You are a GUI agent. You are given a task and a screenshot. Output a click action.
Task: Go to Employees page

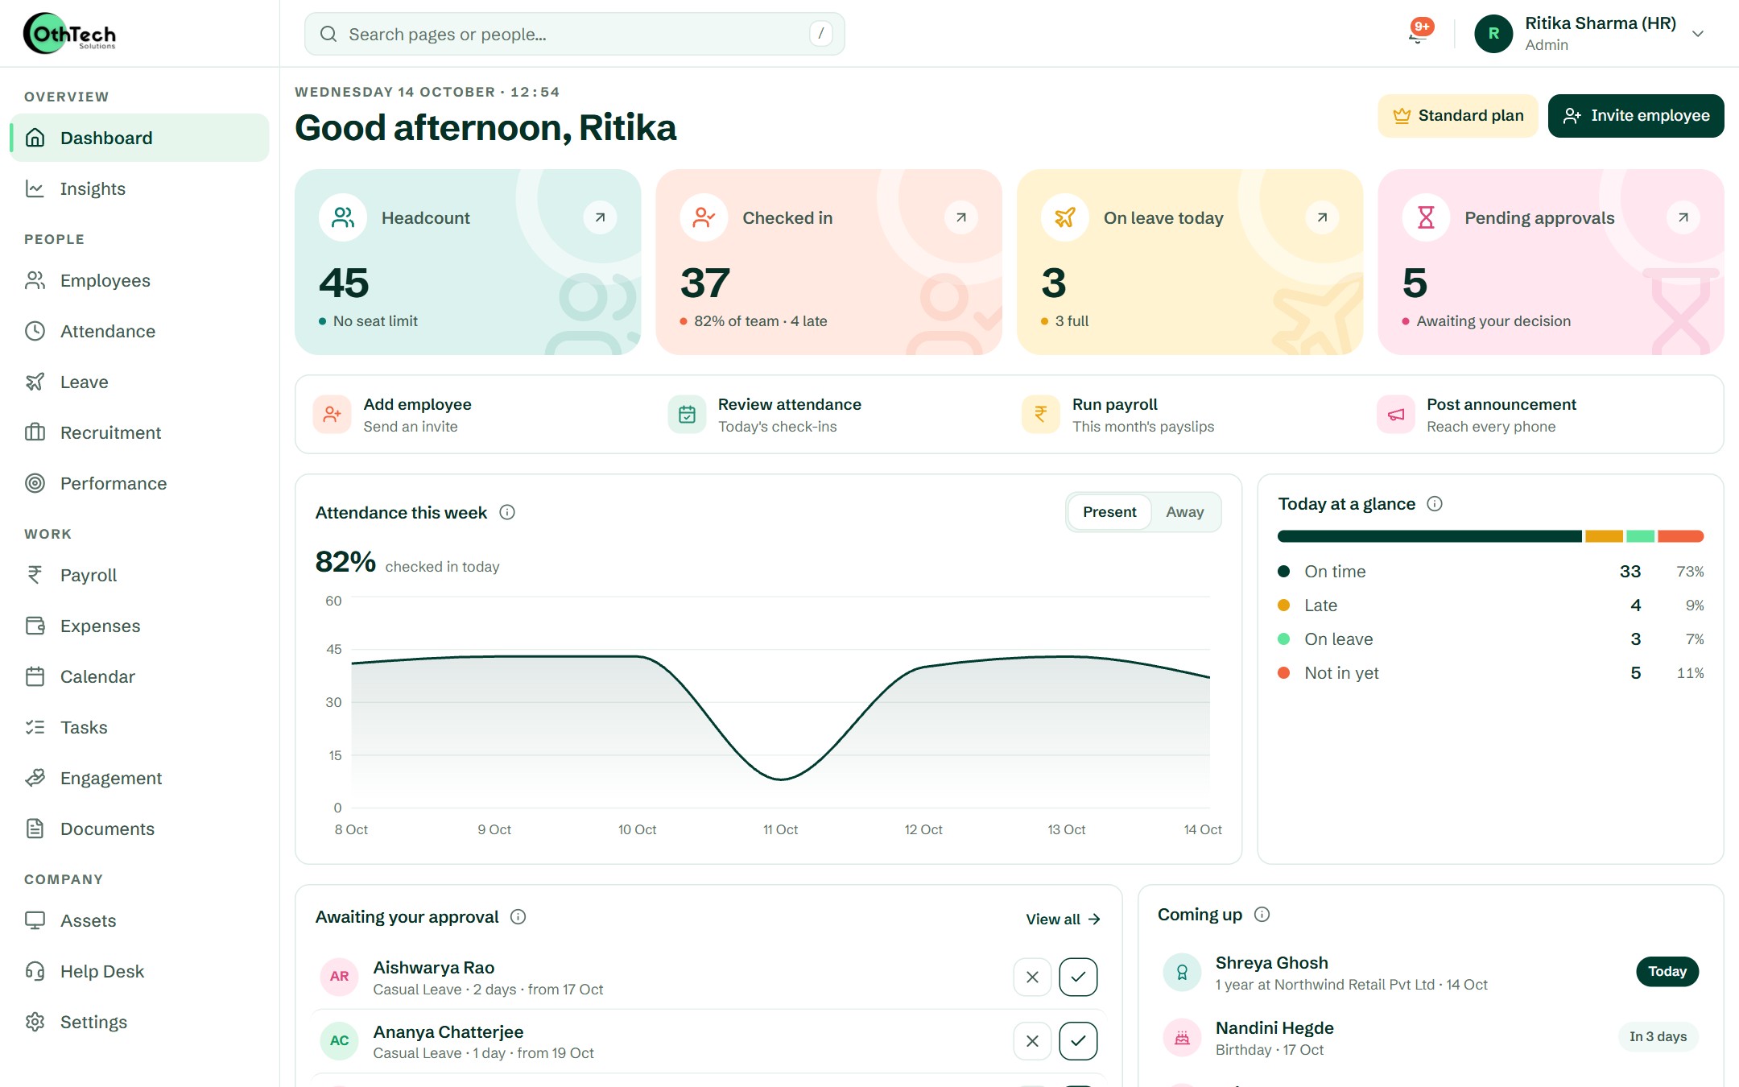point(139,280)
